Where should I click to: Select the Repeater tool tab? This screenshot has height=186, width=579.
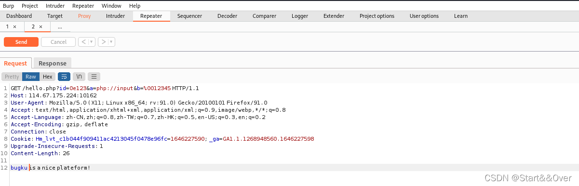(x=151, y=16)
